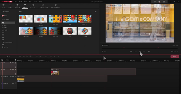181x94 pixels.
Task: Switch to the クリップ media tab
Action: [x=4, y=6]
